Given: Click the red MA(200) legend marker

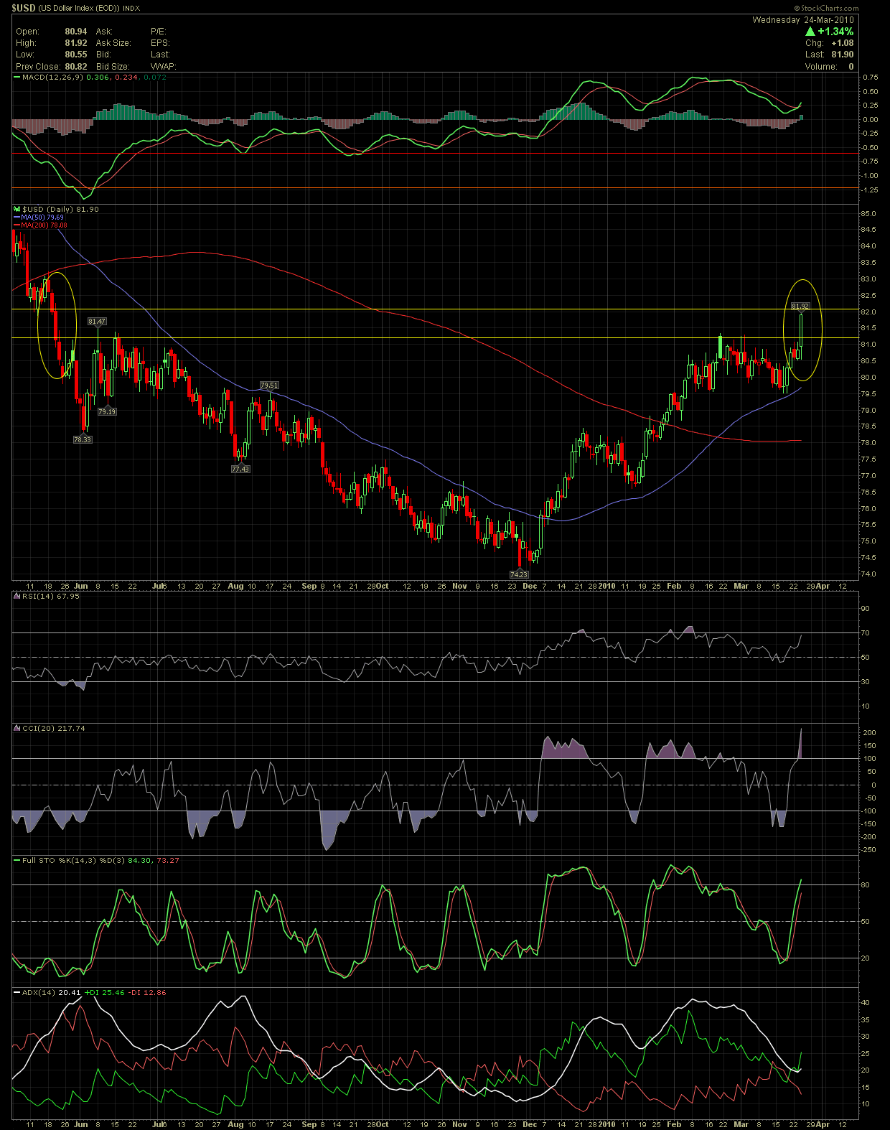Looking at the screenshot, I should (17, 225).
